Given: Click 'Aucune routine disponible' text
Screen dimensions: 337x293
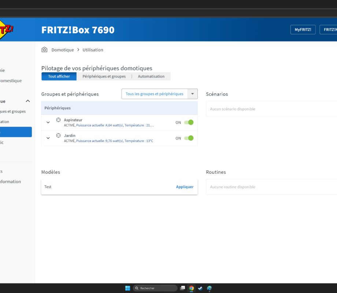Looking at the screenshot, I should (233, 187).
